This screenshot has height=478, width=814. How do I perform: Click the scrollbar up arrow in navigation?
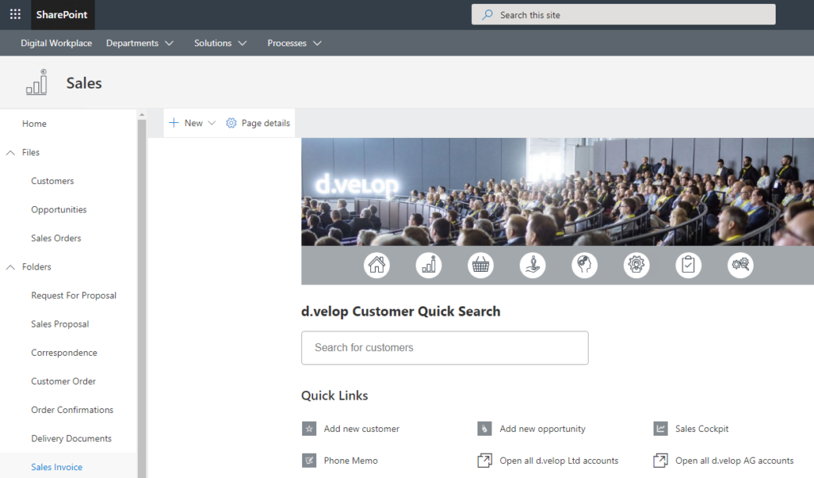click(x=142, y=114)
